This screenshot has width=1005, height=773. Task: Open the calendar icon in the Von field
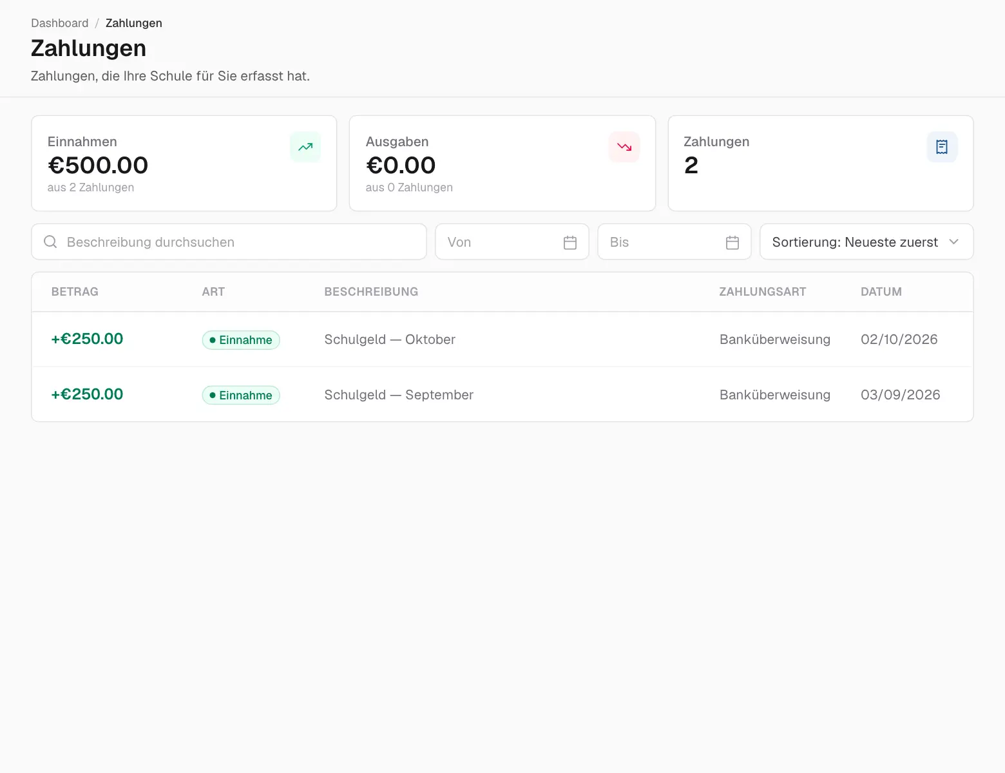click(570, 242)
